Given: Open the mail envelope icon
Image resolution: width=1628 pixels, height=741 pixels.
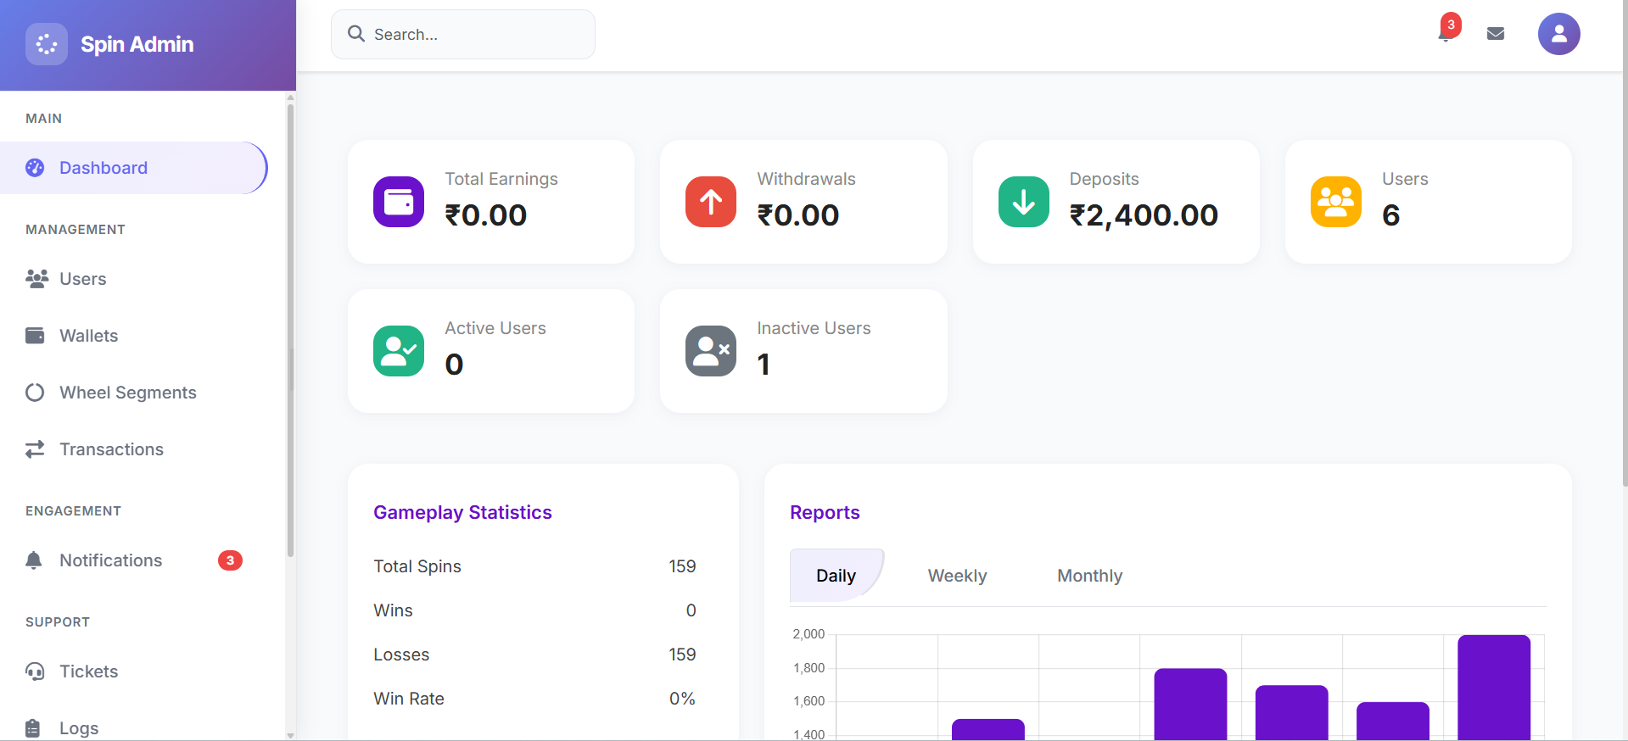Looking at the screenshot, I should click(1496, 34).
